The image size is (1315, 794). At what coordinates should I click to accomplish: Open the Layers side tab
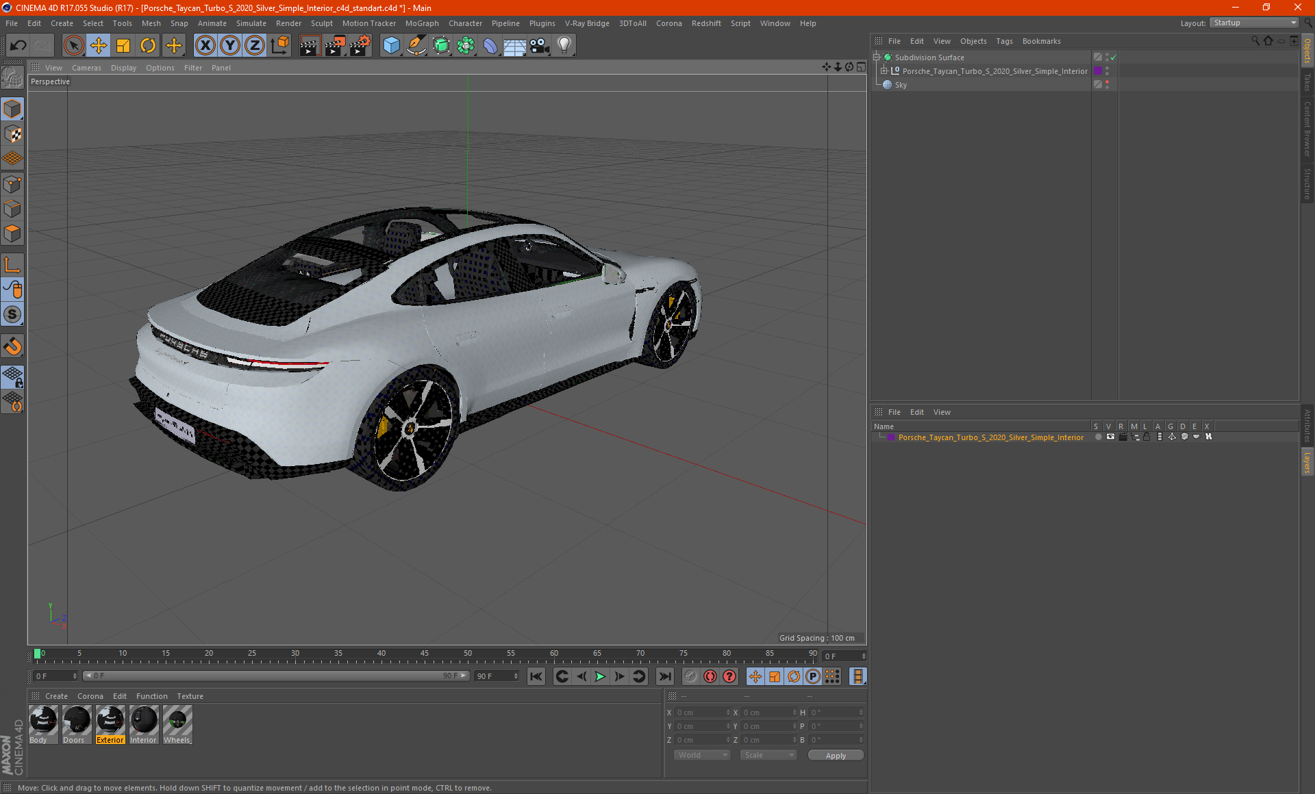coord(1307,462)
